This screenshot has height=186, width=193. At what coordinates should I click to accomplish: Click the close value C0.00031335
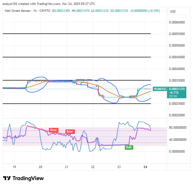[119, 11]
